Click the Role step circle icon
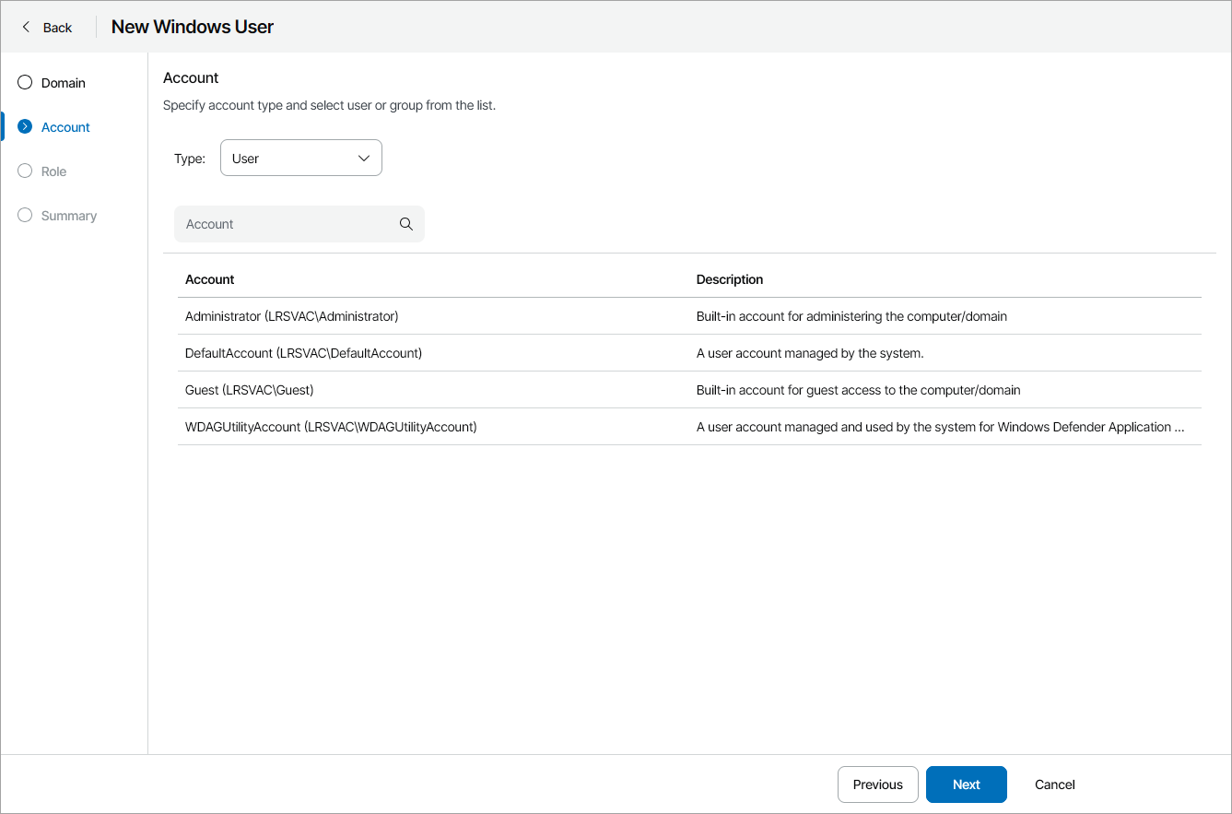Viewport: 1232px width, 814px height. (x=25, y=171)
